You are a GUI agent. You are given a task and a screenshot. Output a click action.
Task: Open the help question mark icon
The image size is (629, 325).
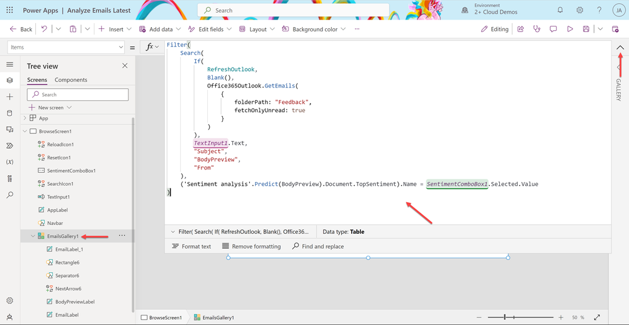599,11
